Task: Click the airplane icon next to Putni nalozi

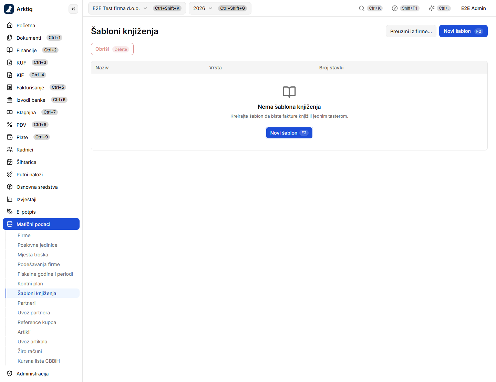Action: point(10,174)
